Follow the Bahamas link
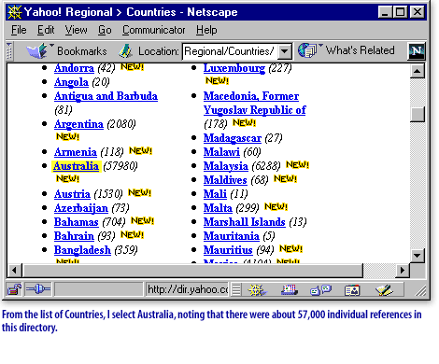439x364 pixels. coord(77,222)
